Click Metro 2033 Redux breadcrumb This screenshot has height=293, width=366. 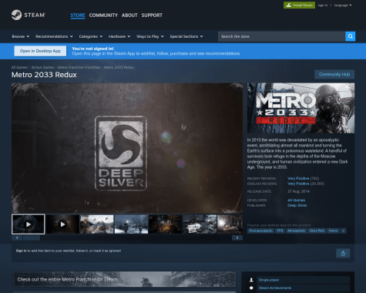[x=119, y=67]
